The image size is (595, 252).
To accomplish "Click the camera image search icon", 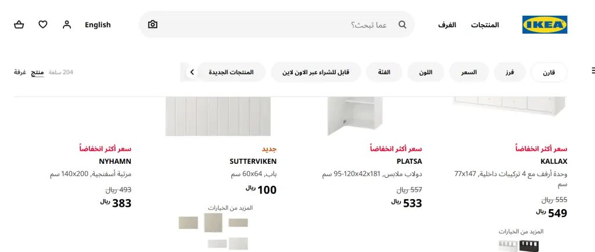I will (153, 24).
